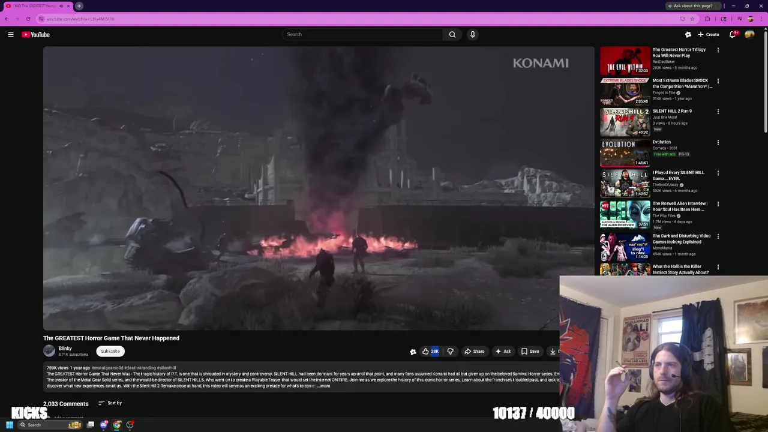Like the video with the thumbs up
Screen dimensions: 768x432
click(430, 352)
